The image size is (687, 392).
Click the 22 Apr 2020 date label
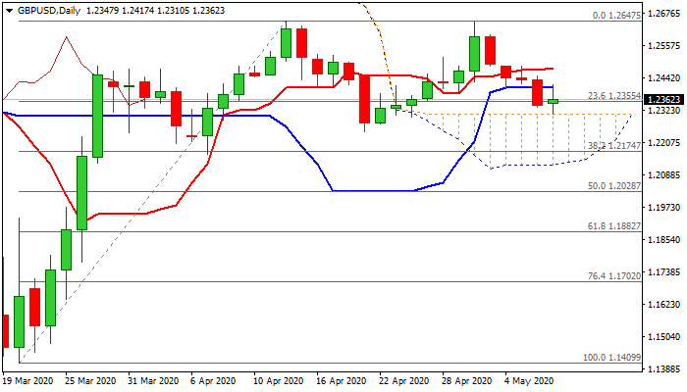(x=404, y=381)
